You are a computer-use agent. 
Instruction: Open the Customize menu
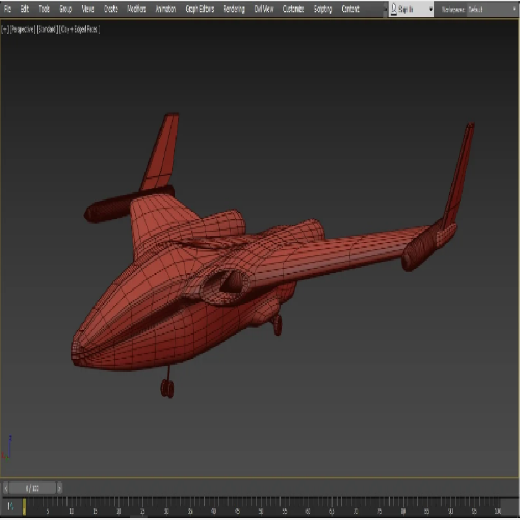(x=294, y=9)
